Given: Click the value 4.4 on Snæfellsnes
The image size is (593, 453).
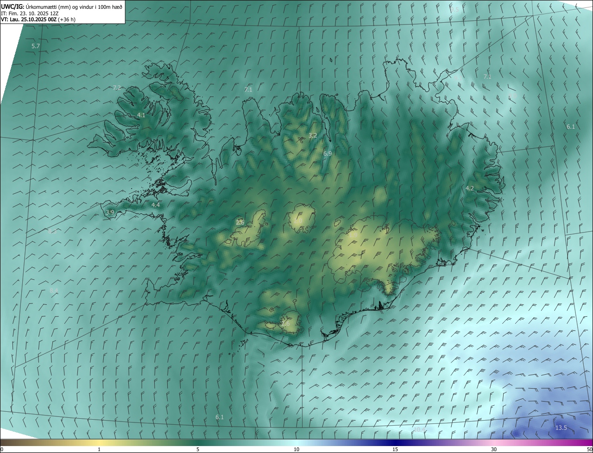Looking at the screenshot, I should point(156,205).
